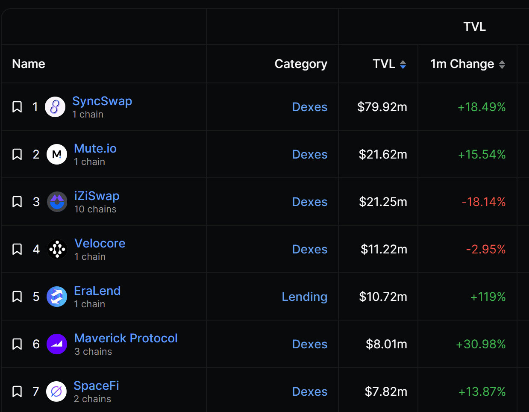Open the Mute.io protocol link
Viewport: 529px width, 412px height.
(95, 148)
